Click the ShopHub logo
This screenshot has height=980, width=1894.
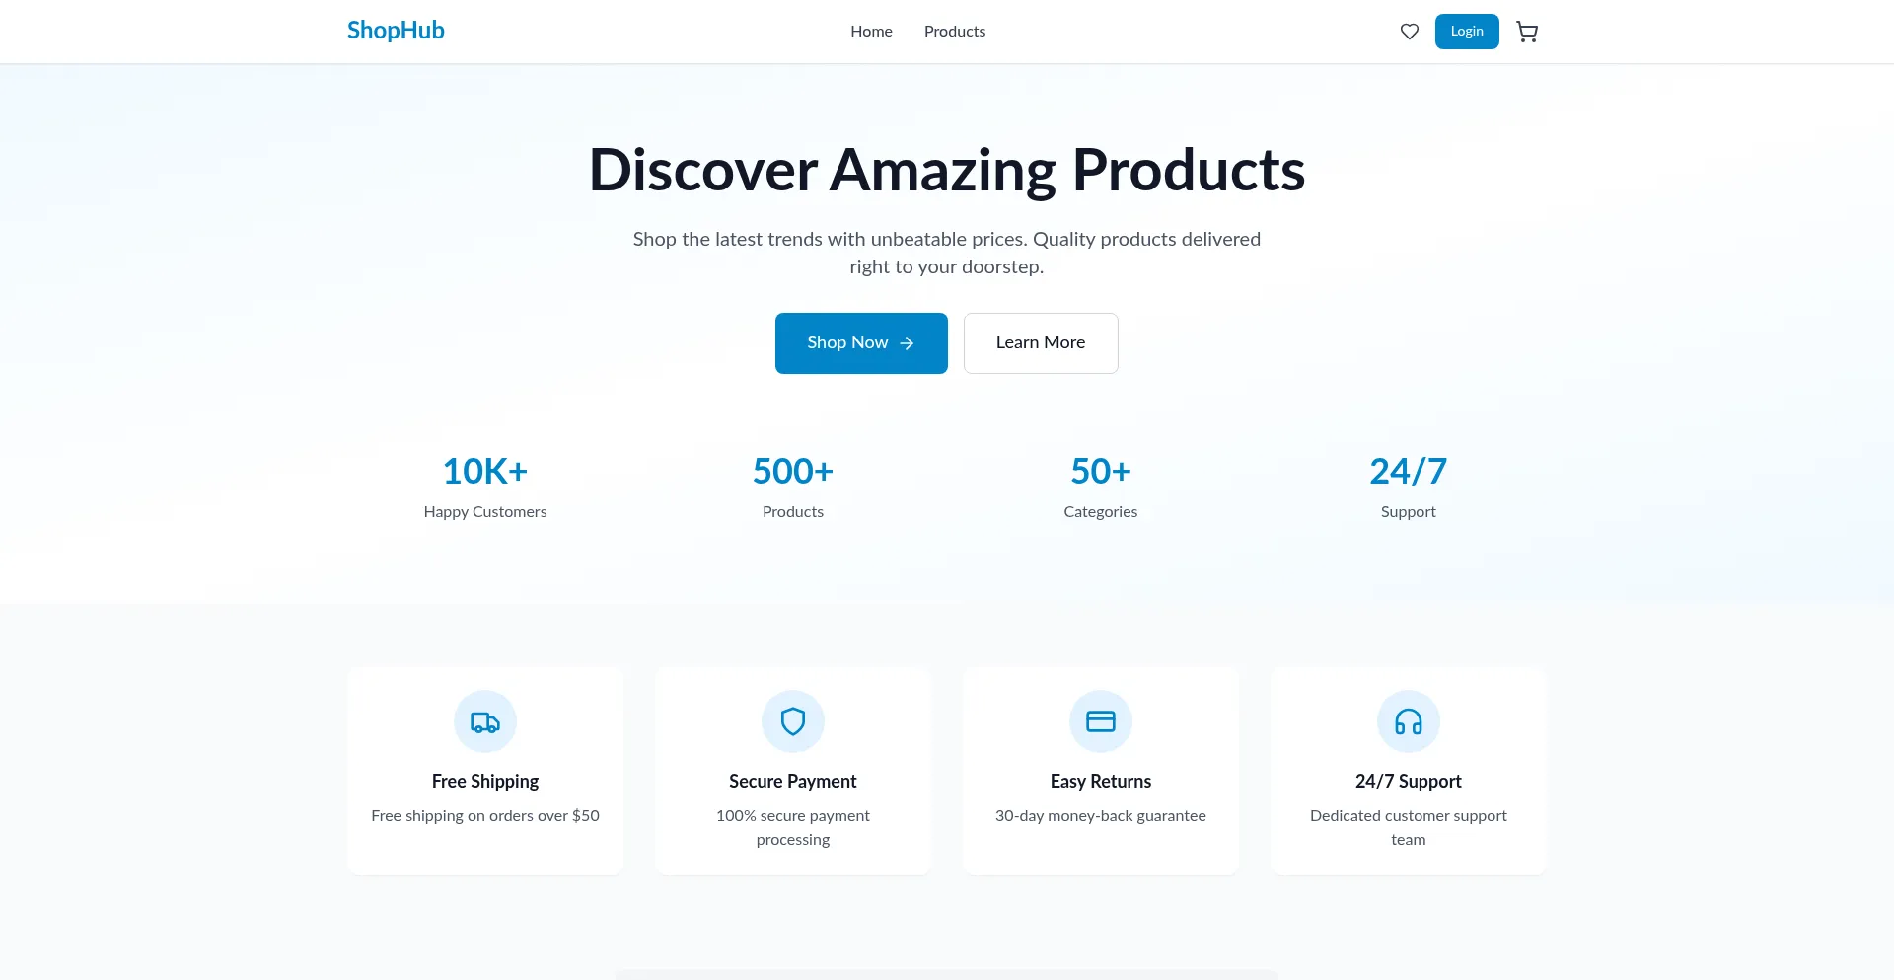[x=396, y=31]
